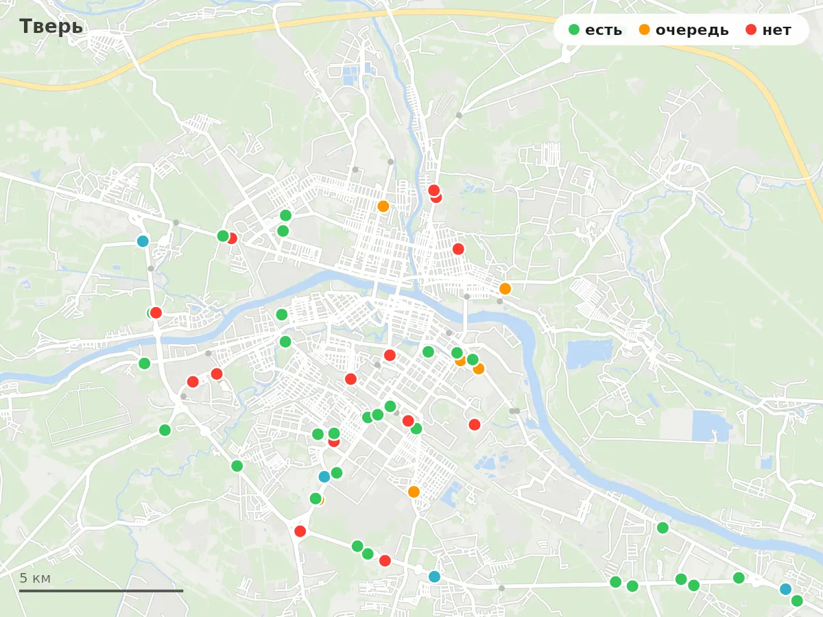Open the easternmost orange marker north of the river
Screen dimensions: 823x617
tap(505, 289)
